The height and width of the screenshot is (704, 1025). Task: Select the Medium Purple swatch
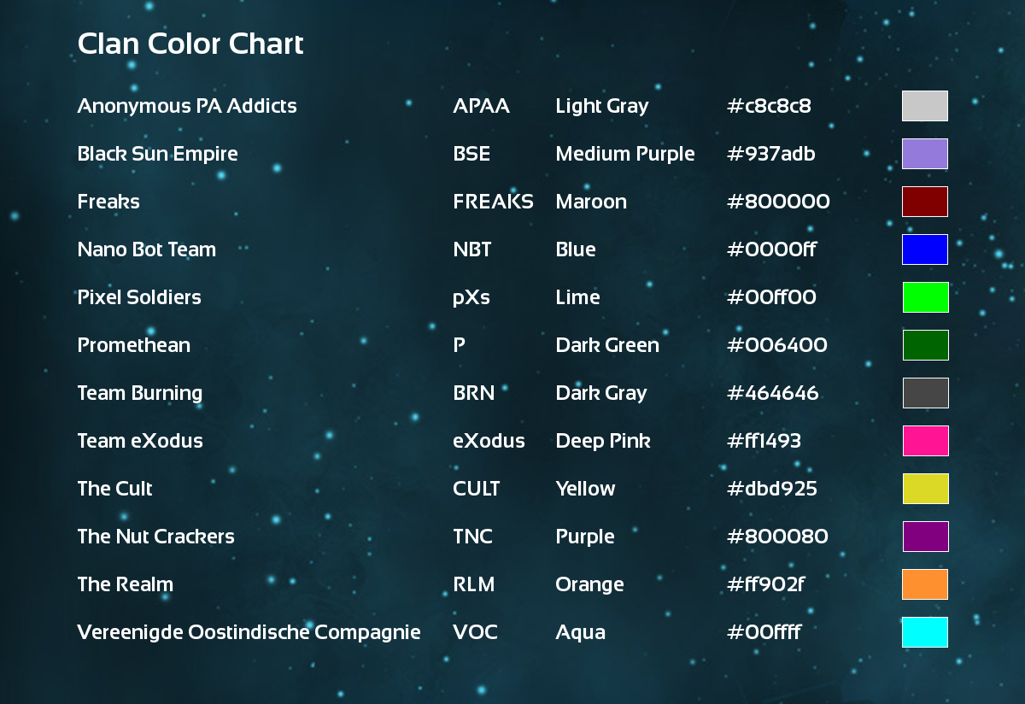(925, 154)
